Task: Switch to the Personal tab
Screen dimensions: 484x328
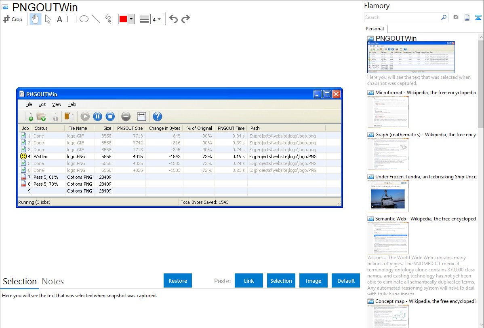Action: coord(375,29)
